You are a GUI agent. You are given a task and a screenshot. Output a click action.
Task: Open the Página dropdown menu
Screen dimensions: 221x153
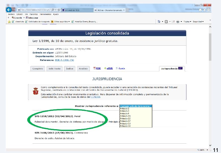click(x=187, y=22)
